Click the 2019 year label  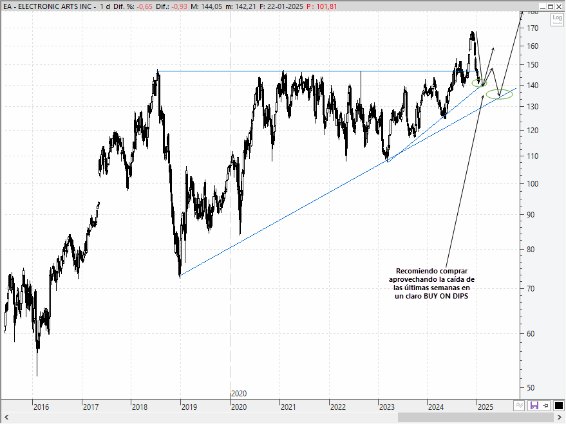189,407
